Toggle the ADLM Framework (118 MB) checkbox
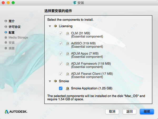The image size is (158, 119). 61,64
